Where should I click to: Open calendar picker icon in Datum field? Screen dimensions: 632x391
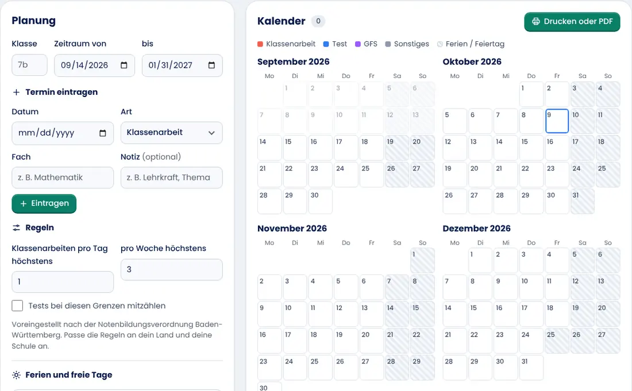[103, 133]
